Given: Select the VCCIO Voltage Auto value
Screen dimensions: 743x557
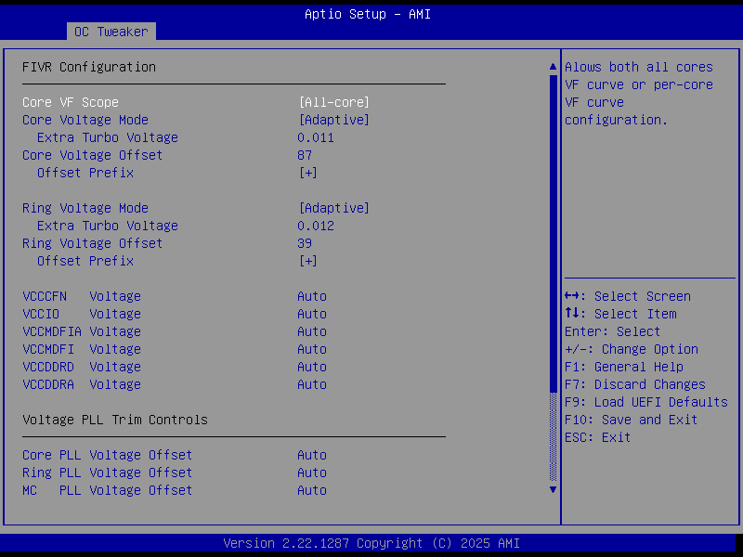Looking at the screenshot, I should (312, 314).
